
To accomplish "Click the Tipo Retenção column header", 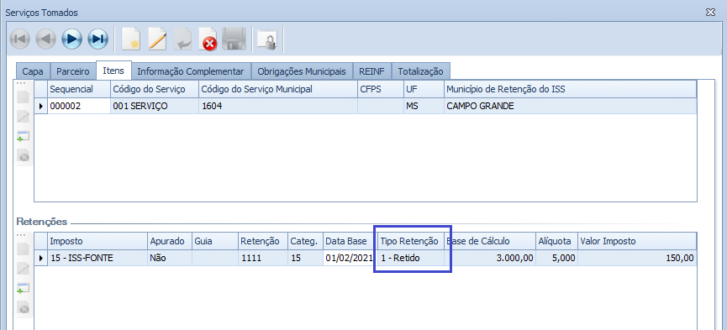I will [410, 241].
